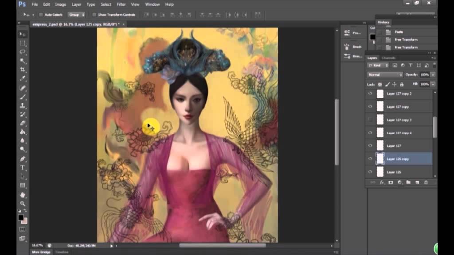Click the foreground color swatch

pos(20,217)
